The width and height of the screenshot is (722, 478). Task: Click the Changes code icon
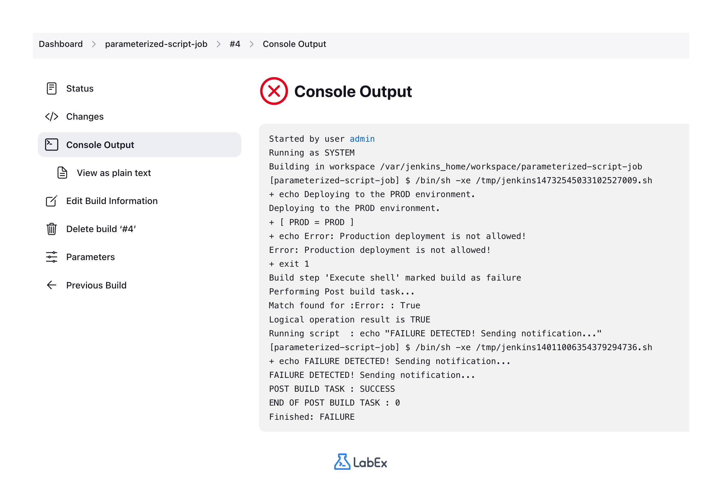click(x=51, y=116)
